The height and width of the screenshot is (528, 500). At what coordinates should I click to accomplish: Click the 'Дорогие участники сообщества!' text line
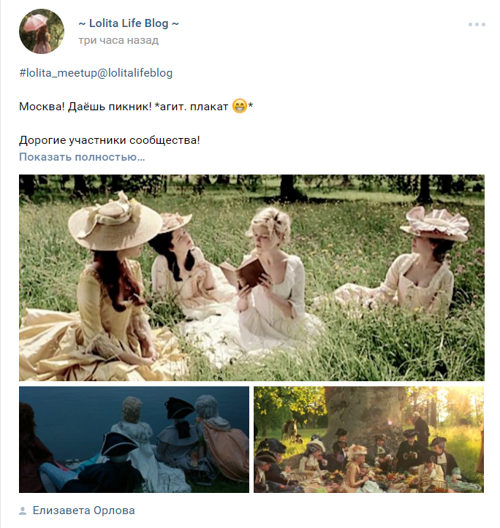[109, 140]
